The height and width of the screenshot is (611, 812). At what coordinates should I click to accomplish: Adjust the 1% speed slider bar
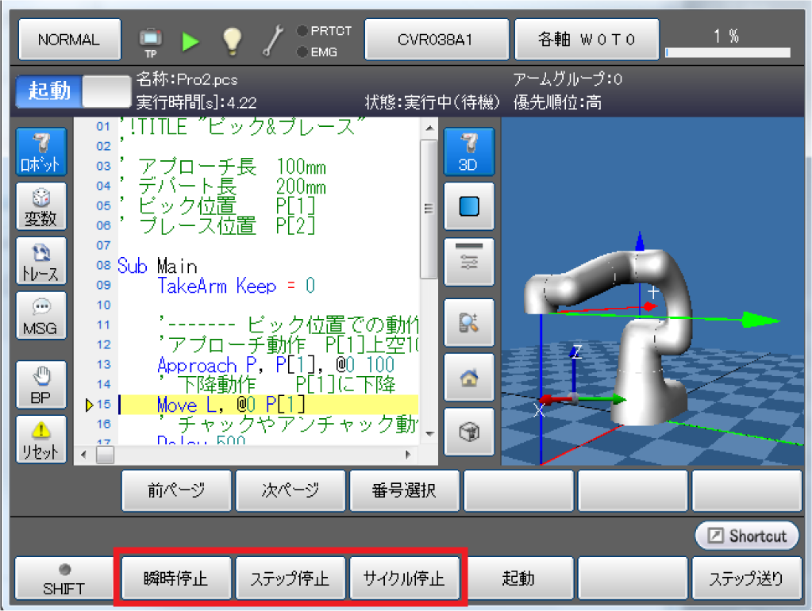coord(727,52)
